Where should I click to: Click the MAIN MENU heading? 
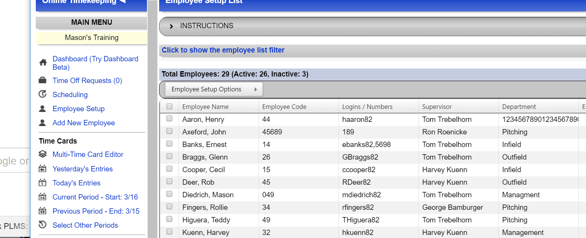[92, 22]
